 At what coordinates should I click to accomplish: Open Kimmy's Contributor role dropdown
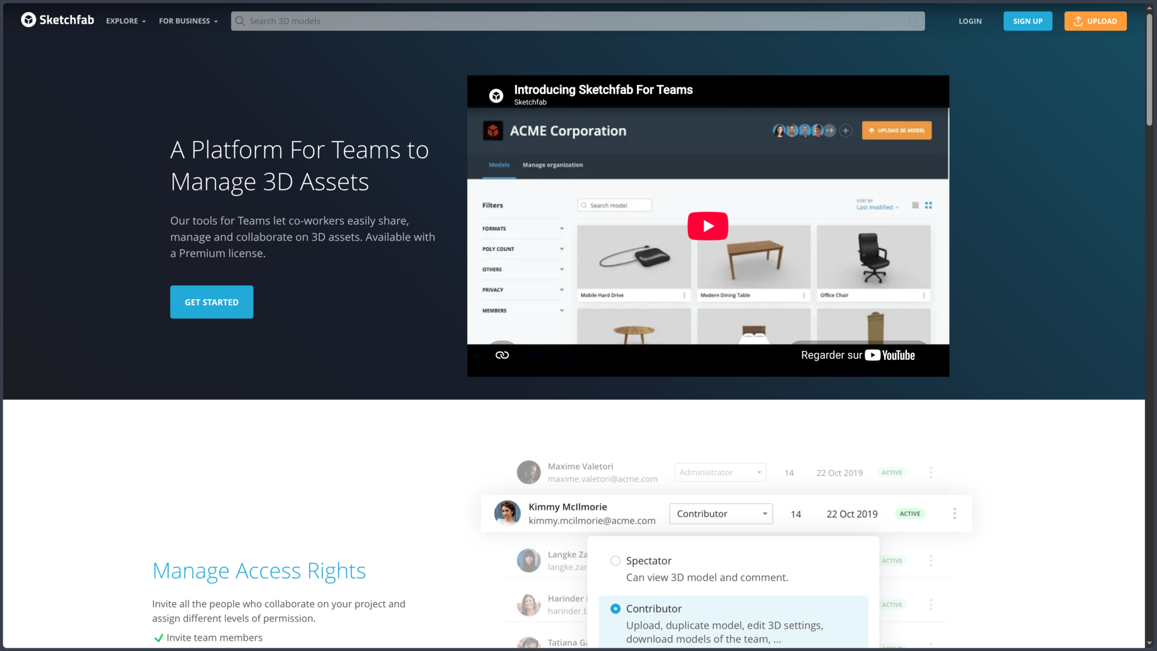pyautogui.click(x=721, y=514)
